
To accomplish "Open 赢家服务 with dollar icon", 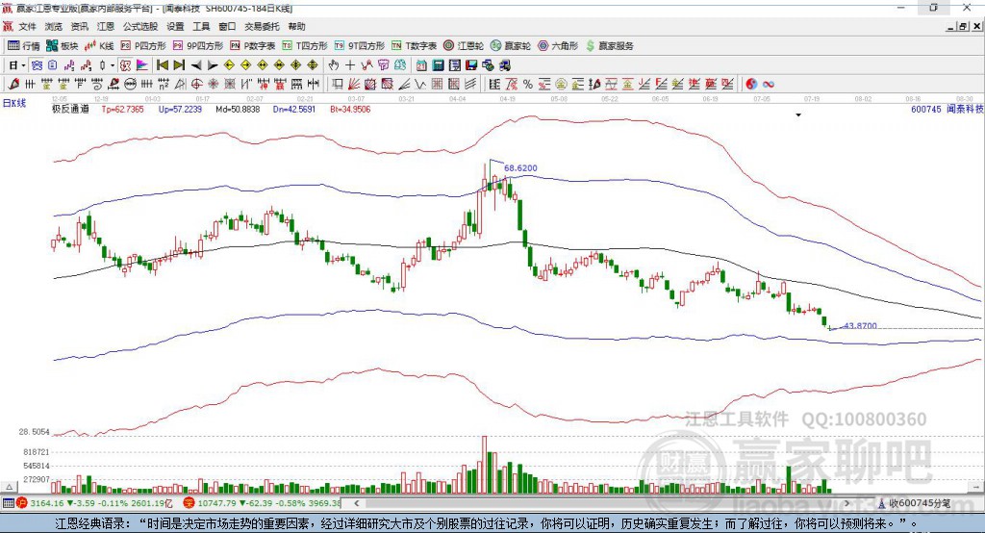I will [609, 46].
